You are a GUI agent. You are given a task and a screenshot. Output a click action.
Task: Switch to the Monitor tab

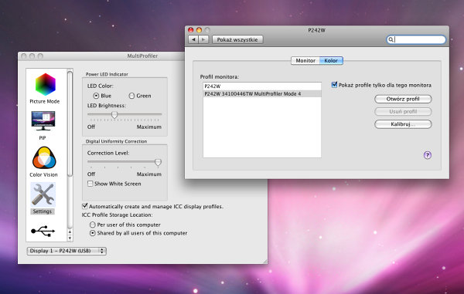[x=305, y=60]
